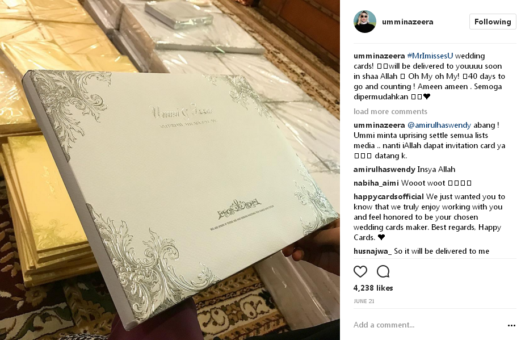Open husnajwa_ commenter profile
The height and width of the screenshot is (340, 521).
[x=372, y=251]
